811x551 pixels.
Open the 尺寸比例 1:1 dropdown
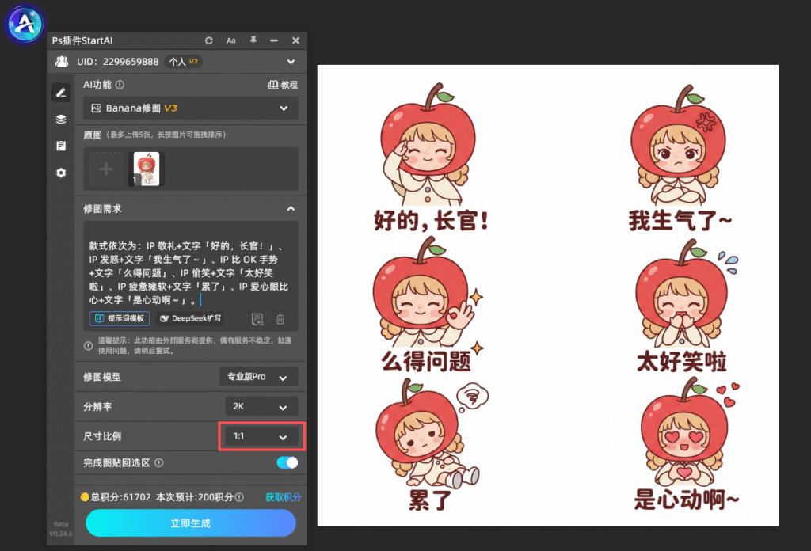coord(261,436)
